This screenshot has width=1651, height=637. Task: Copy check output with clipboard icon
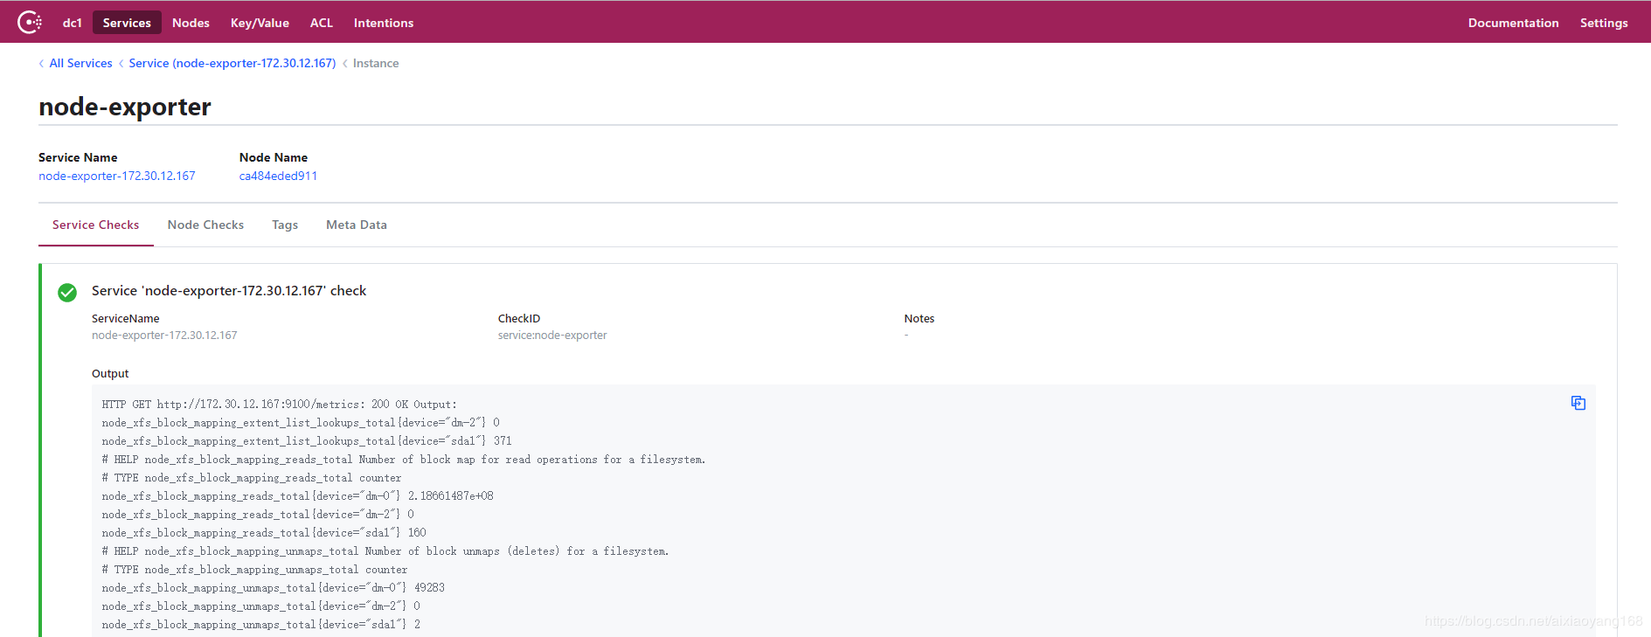pos(1578,403)
